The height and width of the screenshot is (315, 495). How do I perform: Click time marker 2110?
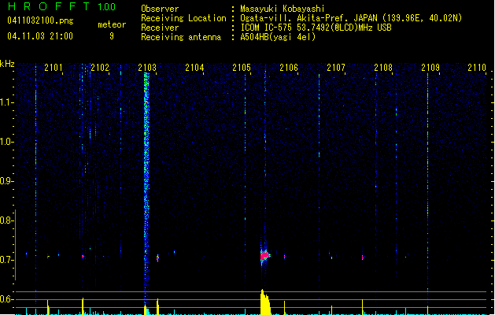click(477, 67)
